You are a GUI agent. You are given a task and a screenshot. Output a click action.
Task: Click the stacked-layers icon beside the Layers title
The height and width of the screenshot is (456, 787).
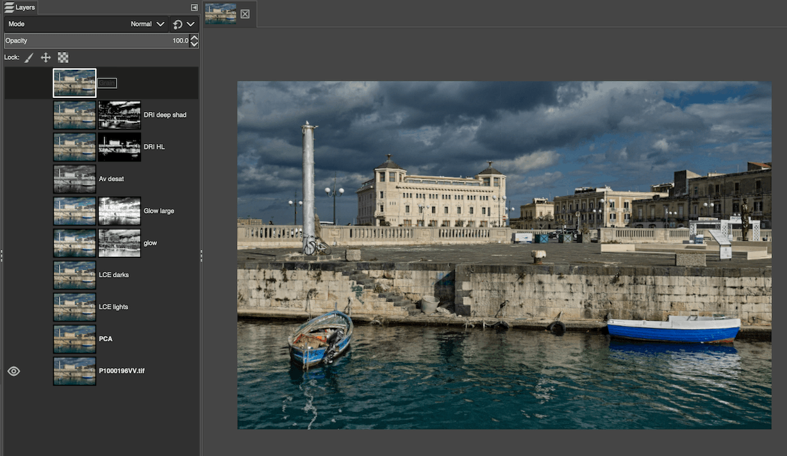coord(8,7)
